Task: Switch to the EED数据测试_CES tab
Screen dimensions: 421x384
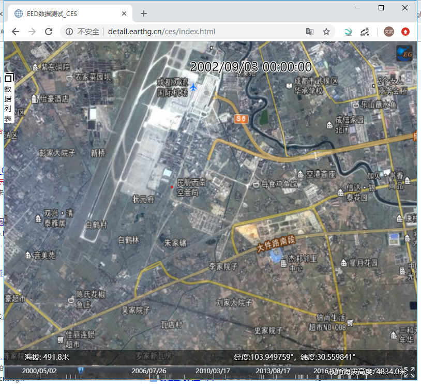Action: [67, 14]
